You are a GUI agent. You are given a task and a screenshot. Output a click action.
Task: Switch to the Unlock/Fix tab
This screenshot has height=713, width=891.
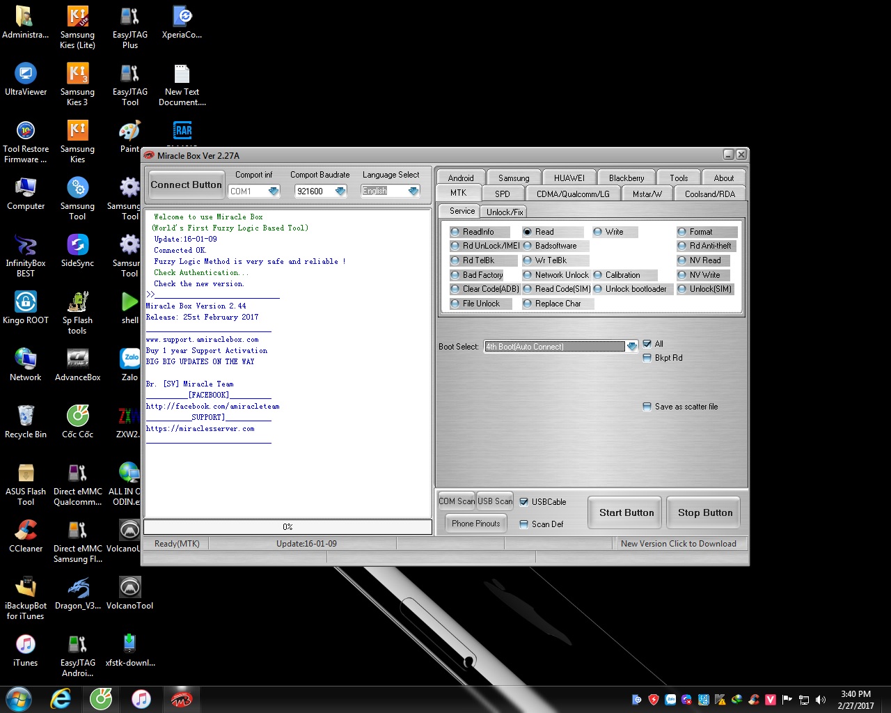pos(505,212)
